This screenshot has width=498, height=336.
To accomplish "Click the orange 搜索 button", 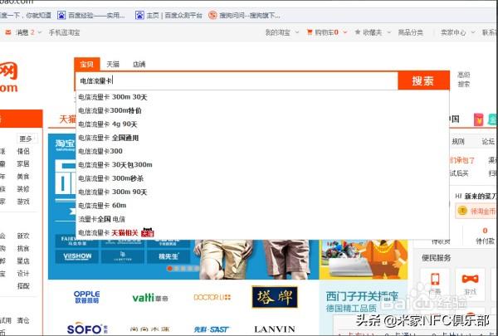I will [423, 80].
